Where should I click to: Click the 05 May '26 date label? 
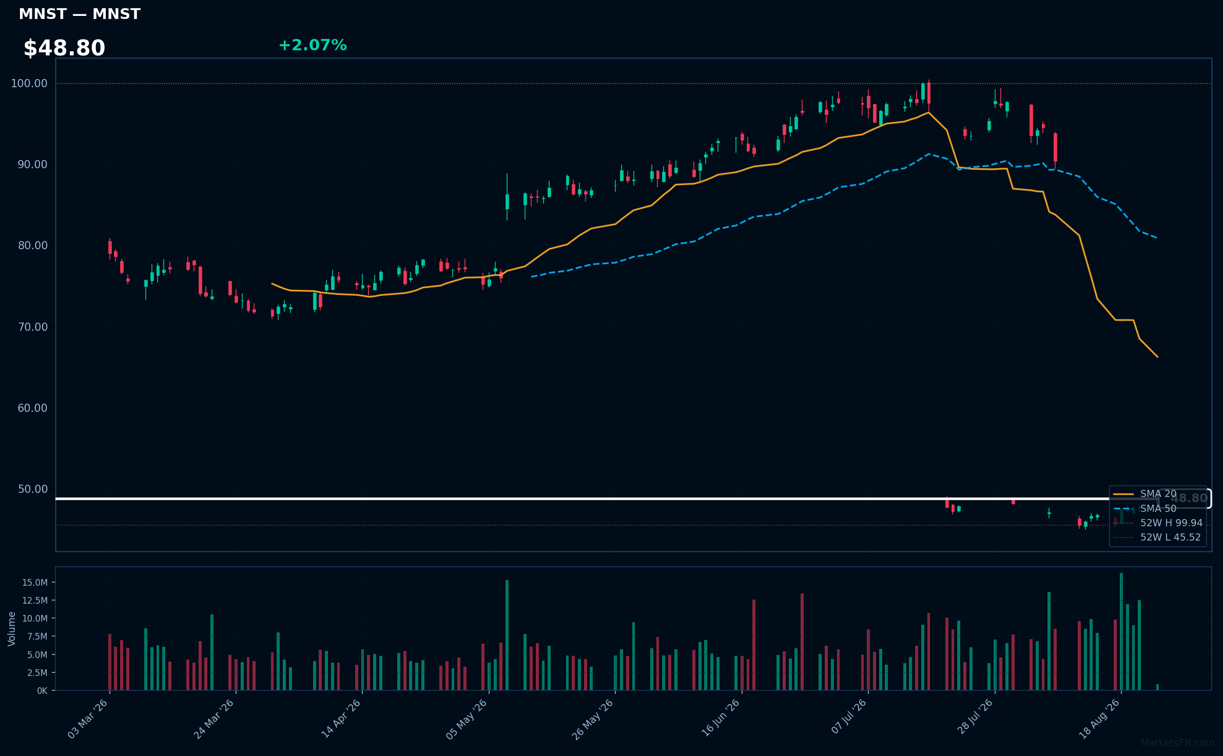click(467, 719)
